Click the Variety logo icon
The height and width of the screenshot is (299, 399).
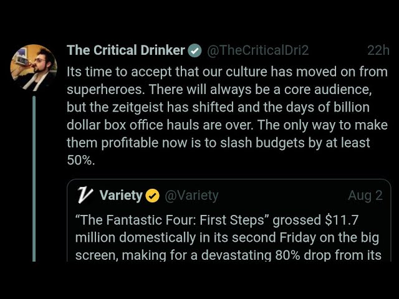(x=85, y=196)
